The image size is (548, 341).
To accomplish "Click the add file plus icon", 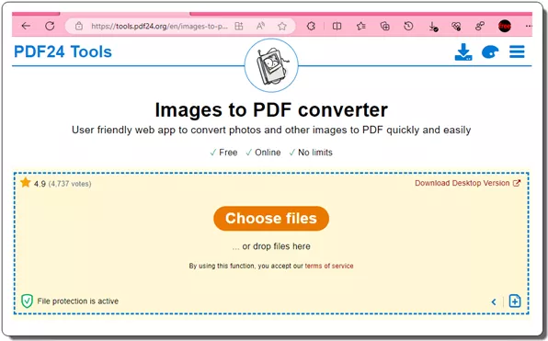I will [x=515, y=301].
